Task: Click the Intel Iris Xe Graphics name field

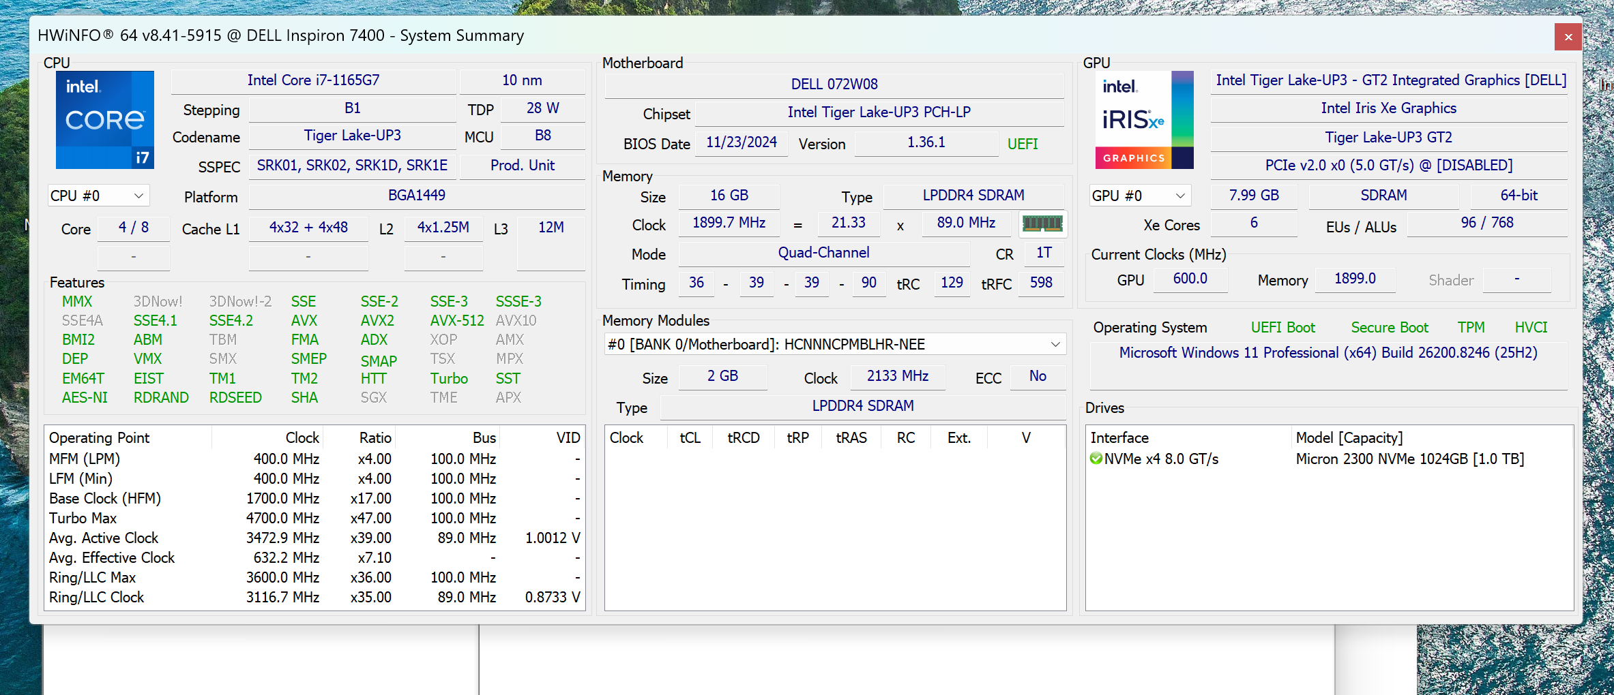Action: 1388,108
